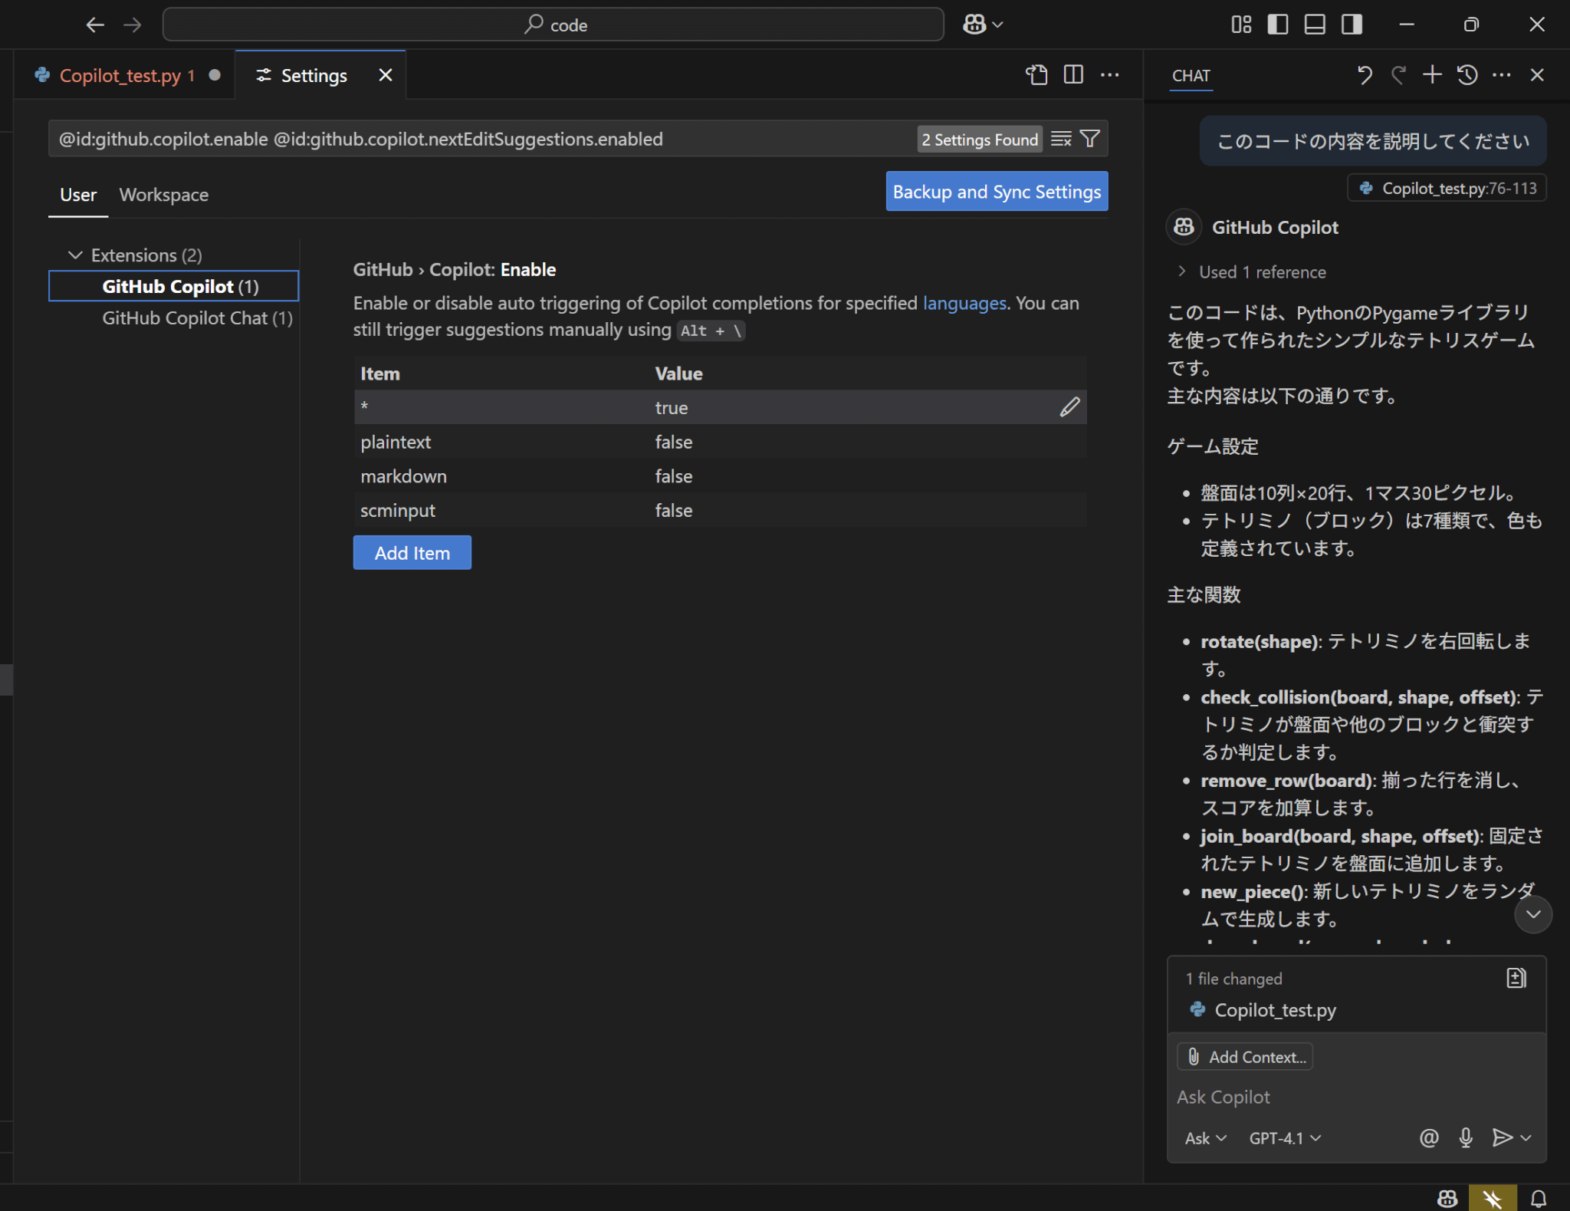Screen dimensions: 1570x1211
Task: Jump to bottom of chat
Action: [1532, 914]
